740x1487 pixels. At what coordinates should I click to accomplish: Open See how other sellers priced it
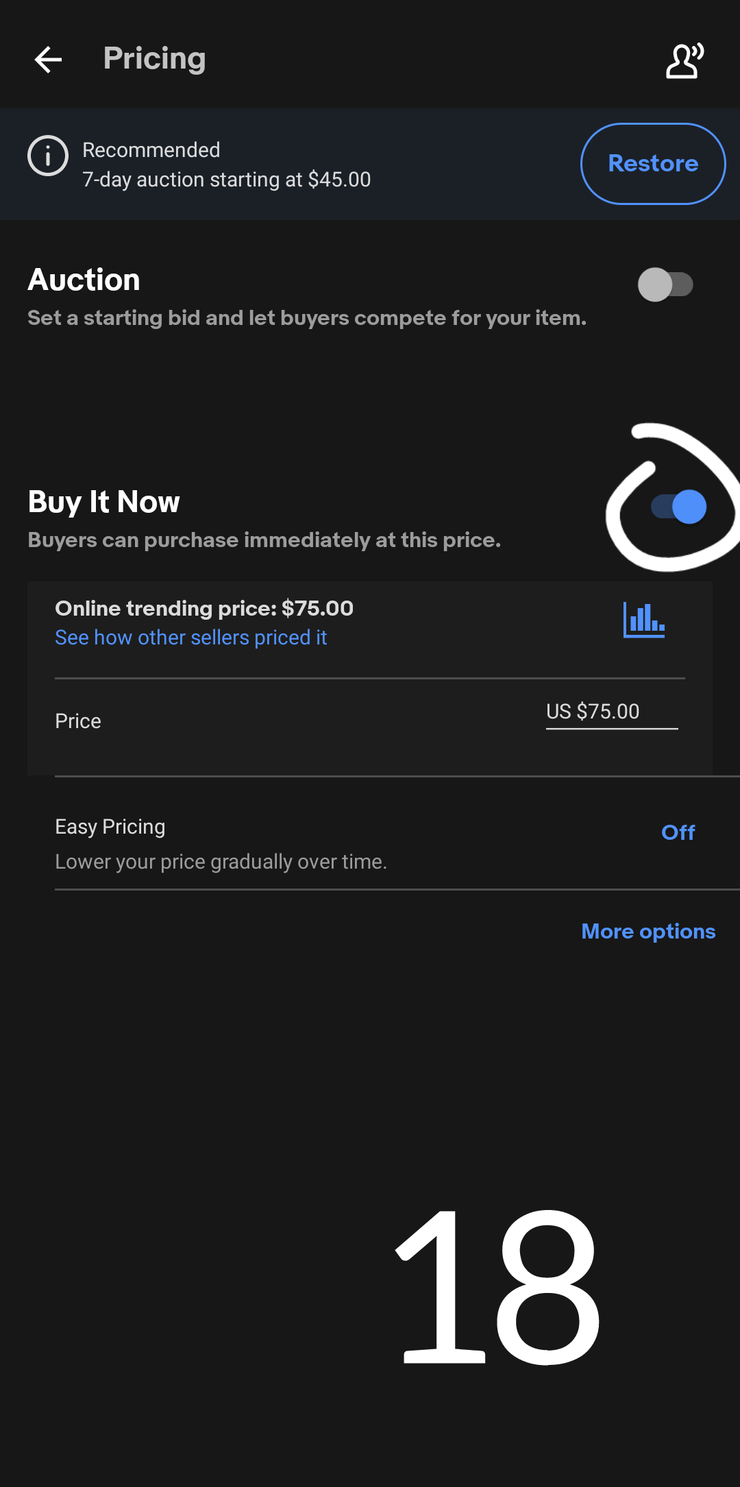[191, 638]
